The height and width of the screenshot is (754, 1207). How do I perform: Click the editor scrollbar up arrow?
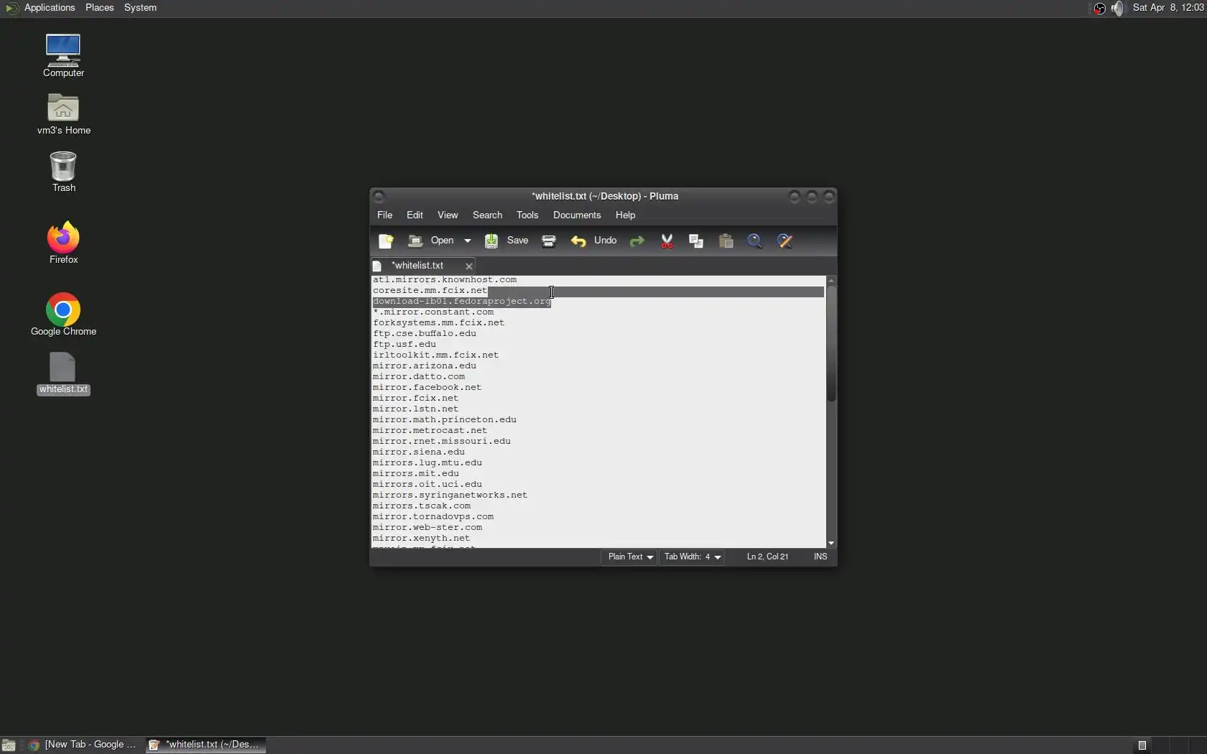click(x=831, y=280)
